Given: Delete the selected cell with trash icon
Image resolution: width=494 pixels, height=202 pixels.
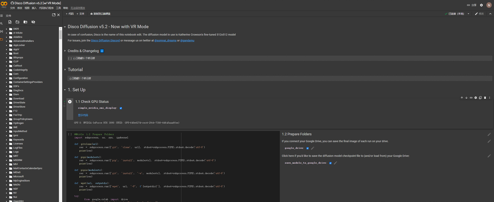Looking at the screenshot, I should tap(485, 98).
